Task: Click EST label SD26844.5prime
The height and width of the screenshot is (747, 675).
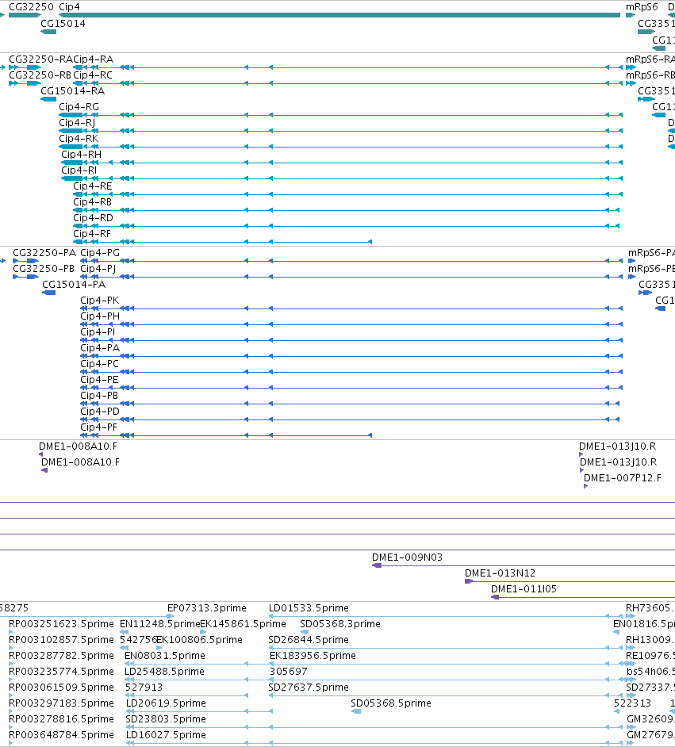Action: pyautogui.click(x=309, y=640)
